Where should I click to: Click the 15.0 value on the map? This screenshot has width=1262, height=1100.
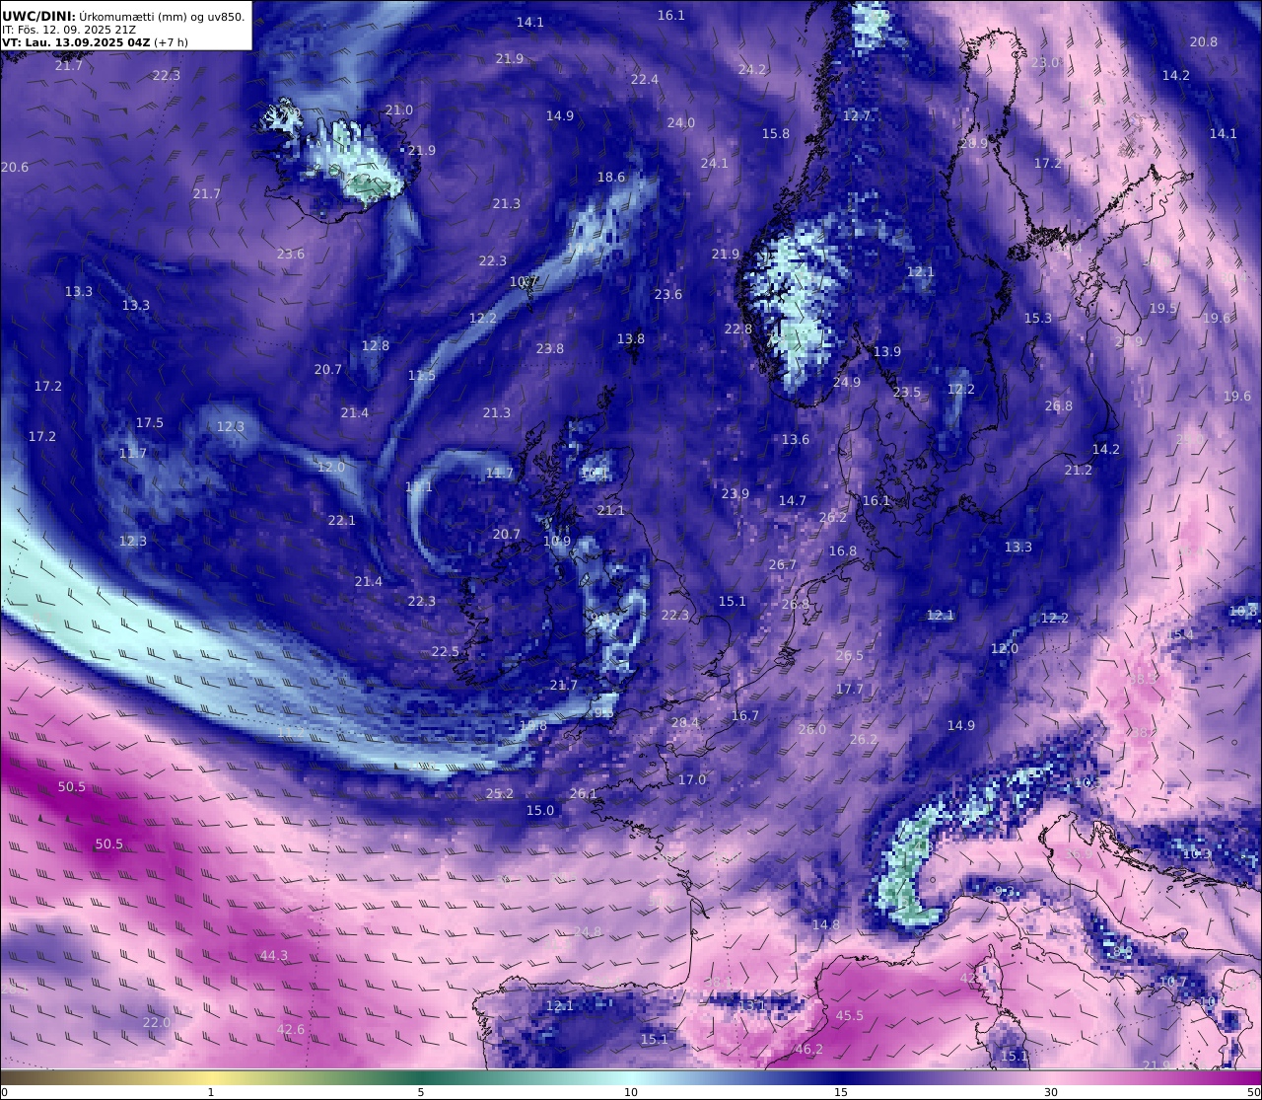click(x=540, y=810)
